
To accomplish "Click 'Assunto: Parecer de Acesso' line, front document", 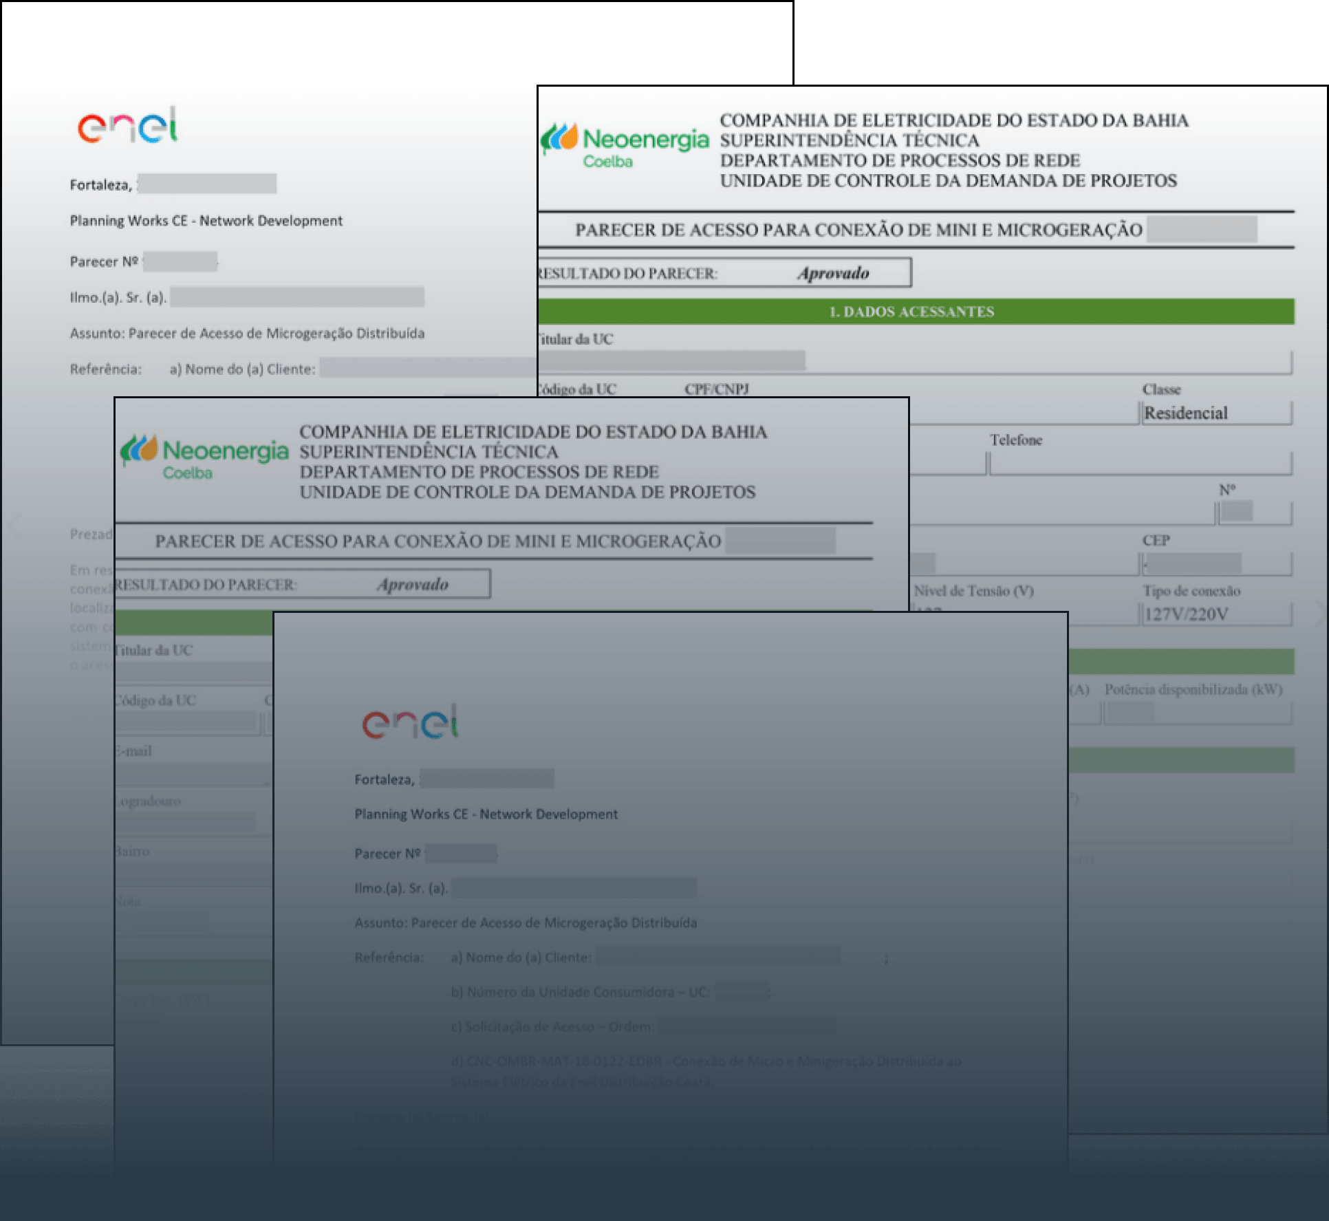I will click(526, 922).
